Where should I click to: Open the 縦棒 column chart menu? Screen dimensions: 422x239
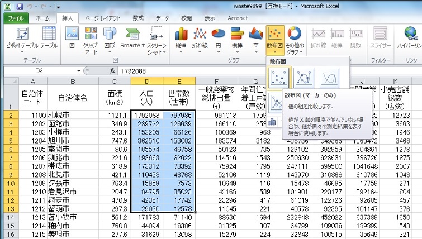click(181, 40)
